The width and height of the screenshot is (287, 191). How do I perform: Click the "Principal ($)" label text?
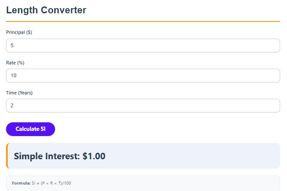[x=19, y=32]
